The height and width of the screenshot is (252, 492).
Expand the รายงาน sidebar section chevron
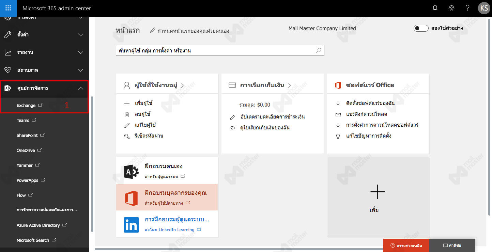[x=81, y=52]
